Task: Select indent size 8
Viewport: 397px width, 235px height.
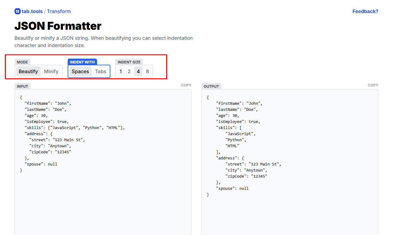Action: point(147,71)
